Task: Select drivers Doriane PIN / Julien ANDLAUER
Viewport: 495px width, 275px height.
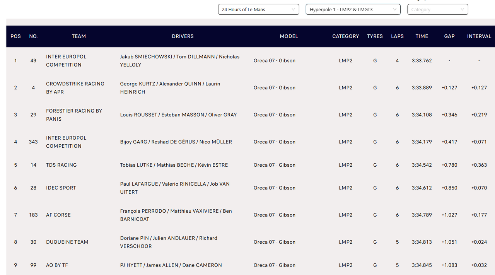Action: coord(158,238)
